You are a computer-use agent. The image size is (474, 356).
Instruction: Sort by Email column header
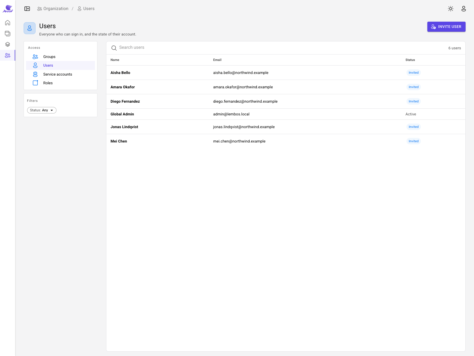coord(217,60)
